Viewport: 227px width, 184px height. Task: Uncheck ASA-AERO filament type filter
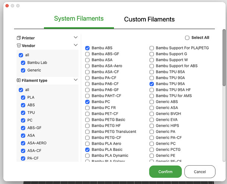[x=23, y=143]
